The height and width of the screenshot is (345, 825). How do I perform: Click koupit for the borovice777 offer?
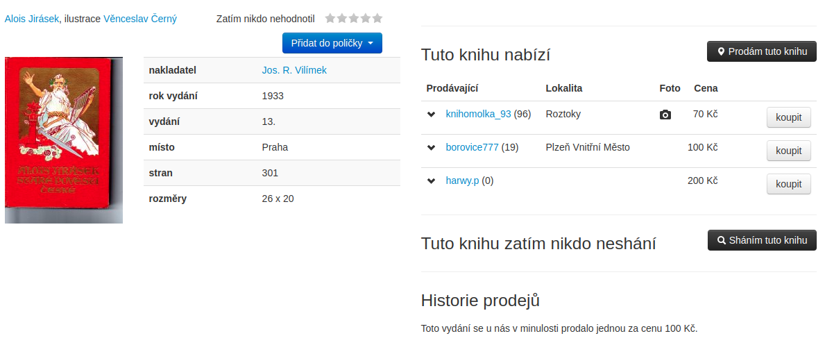788,151
